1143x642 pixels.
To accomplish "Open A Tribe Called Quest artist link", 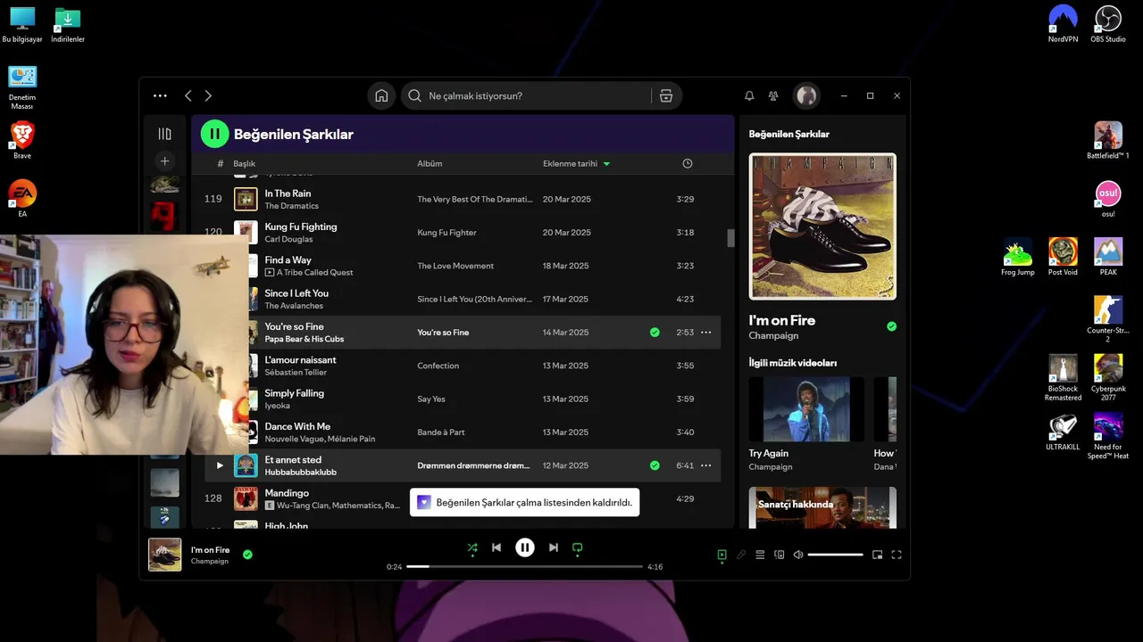I will [x=314, y=272].
